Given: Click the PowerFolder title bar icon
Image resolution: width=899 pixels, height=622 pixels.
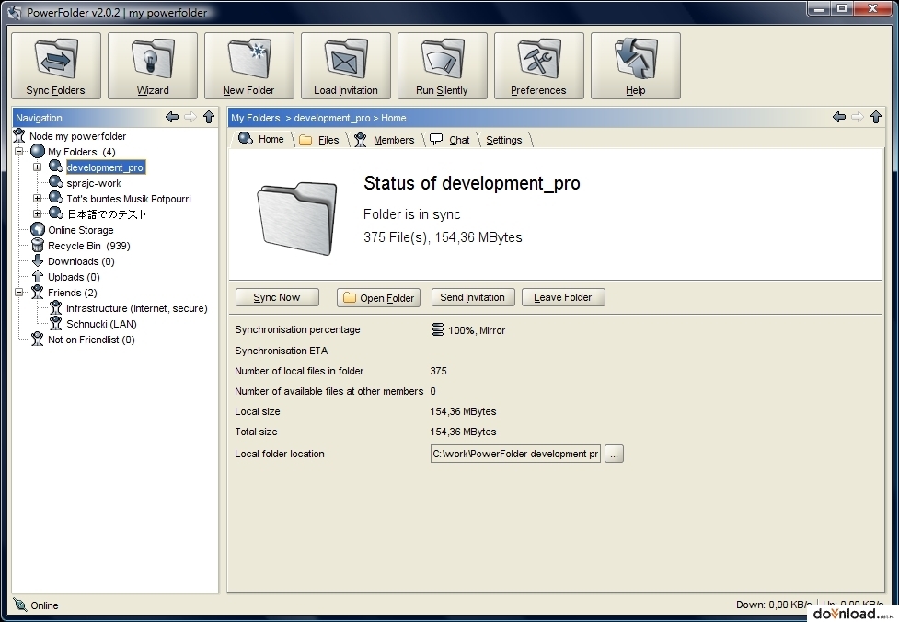Looking at the screenshot, I should (15, 13).
